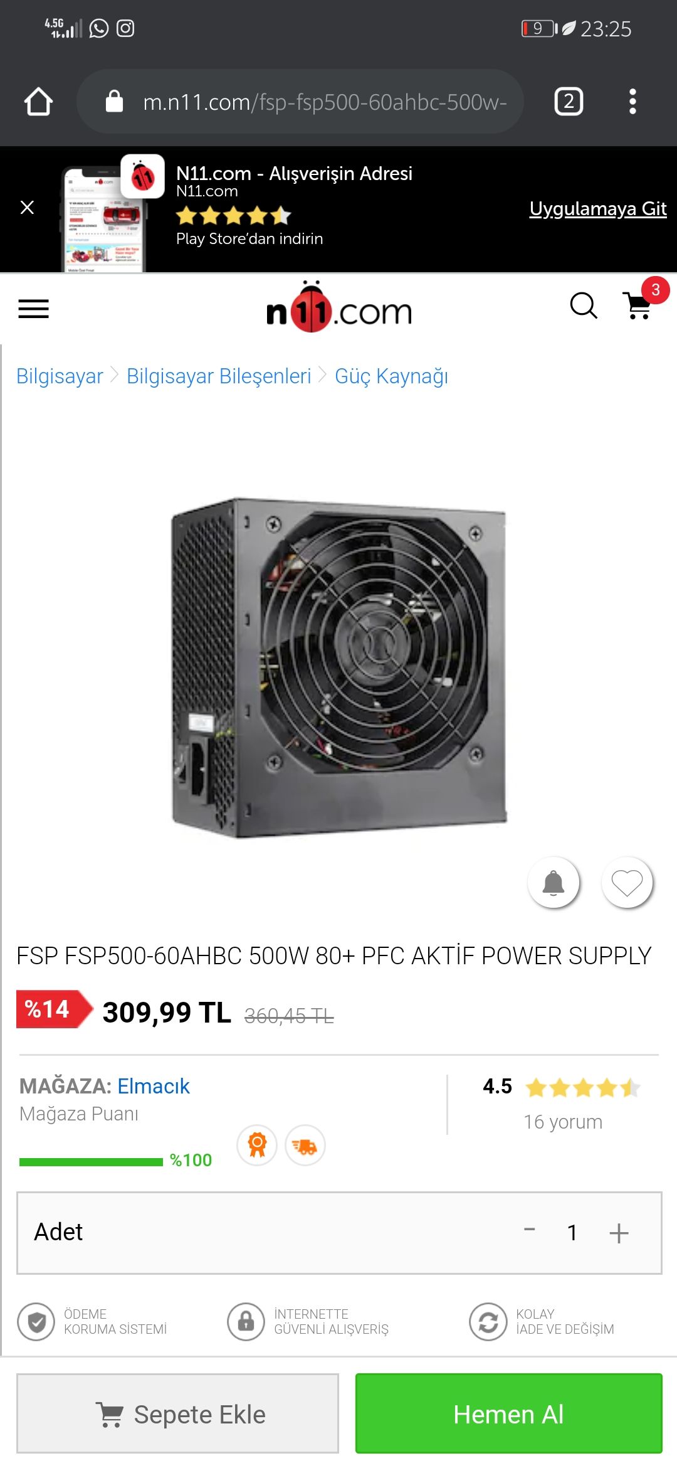The height and width of the screenshot is (1468, 677).
Task: Tap the green Hemen Al button
Action: (508, 1413)
